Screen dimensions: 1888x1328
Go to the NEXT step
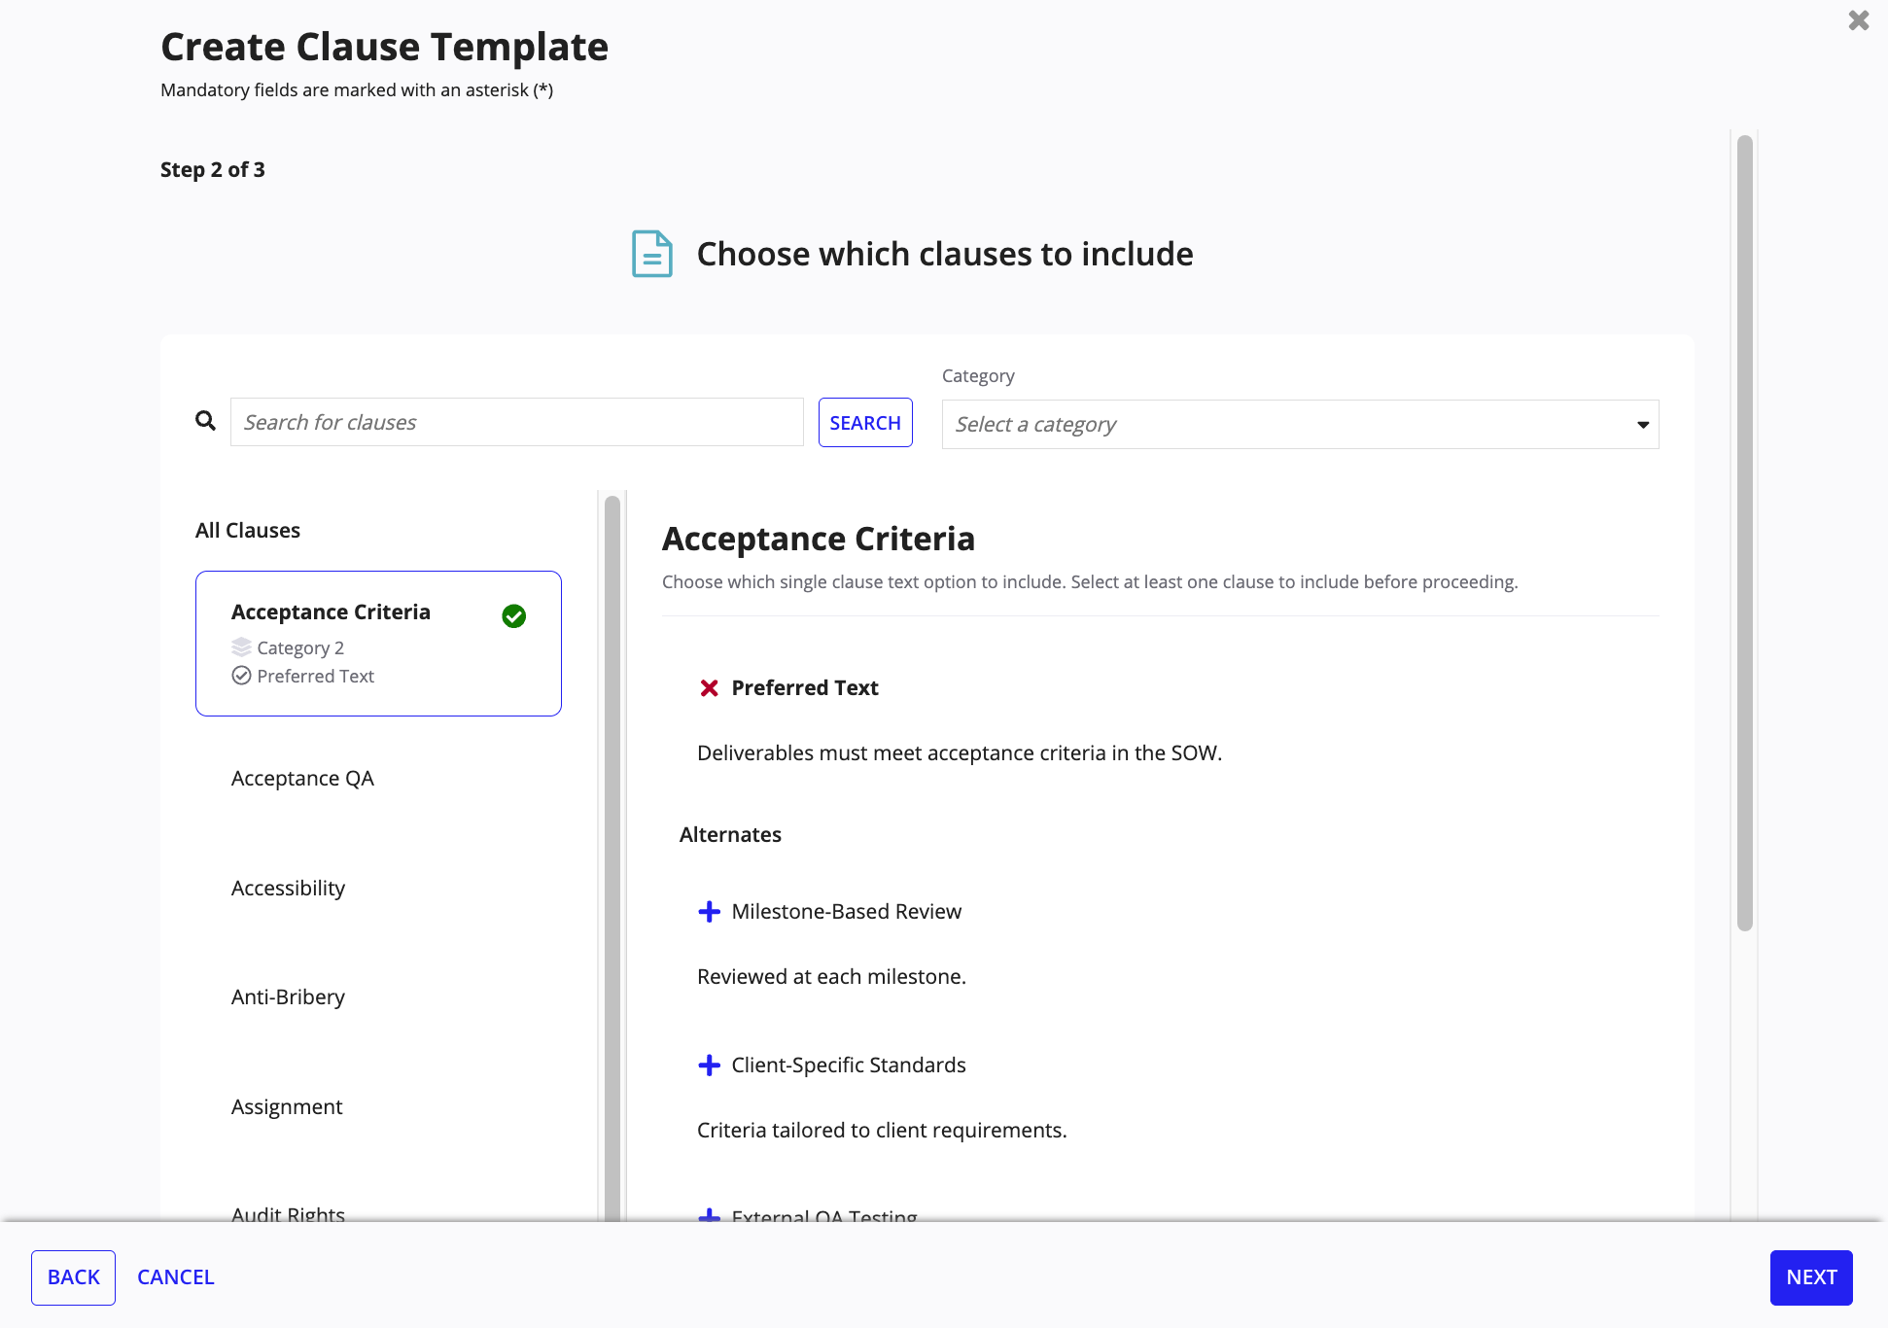pyautogui.click(x=1811, y=1277)
